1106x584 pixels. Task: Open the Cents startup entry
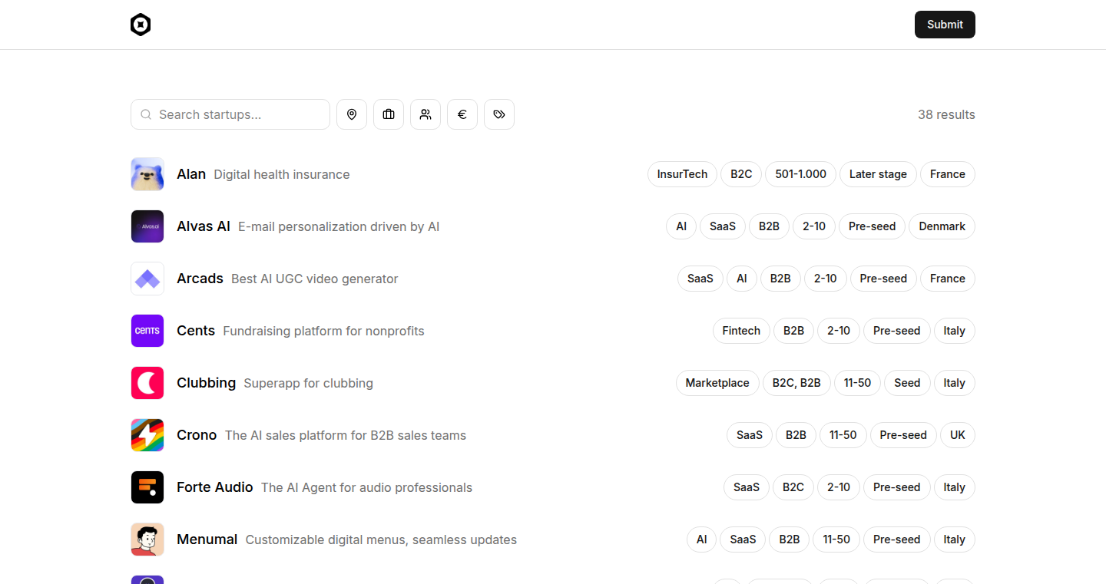coord(553,331)
